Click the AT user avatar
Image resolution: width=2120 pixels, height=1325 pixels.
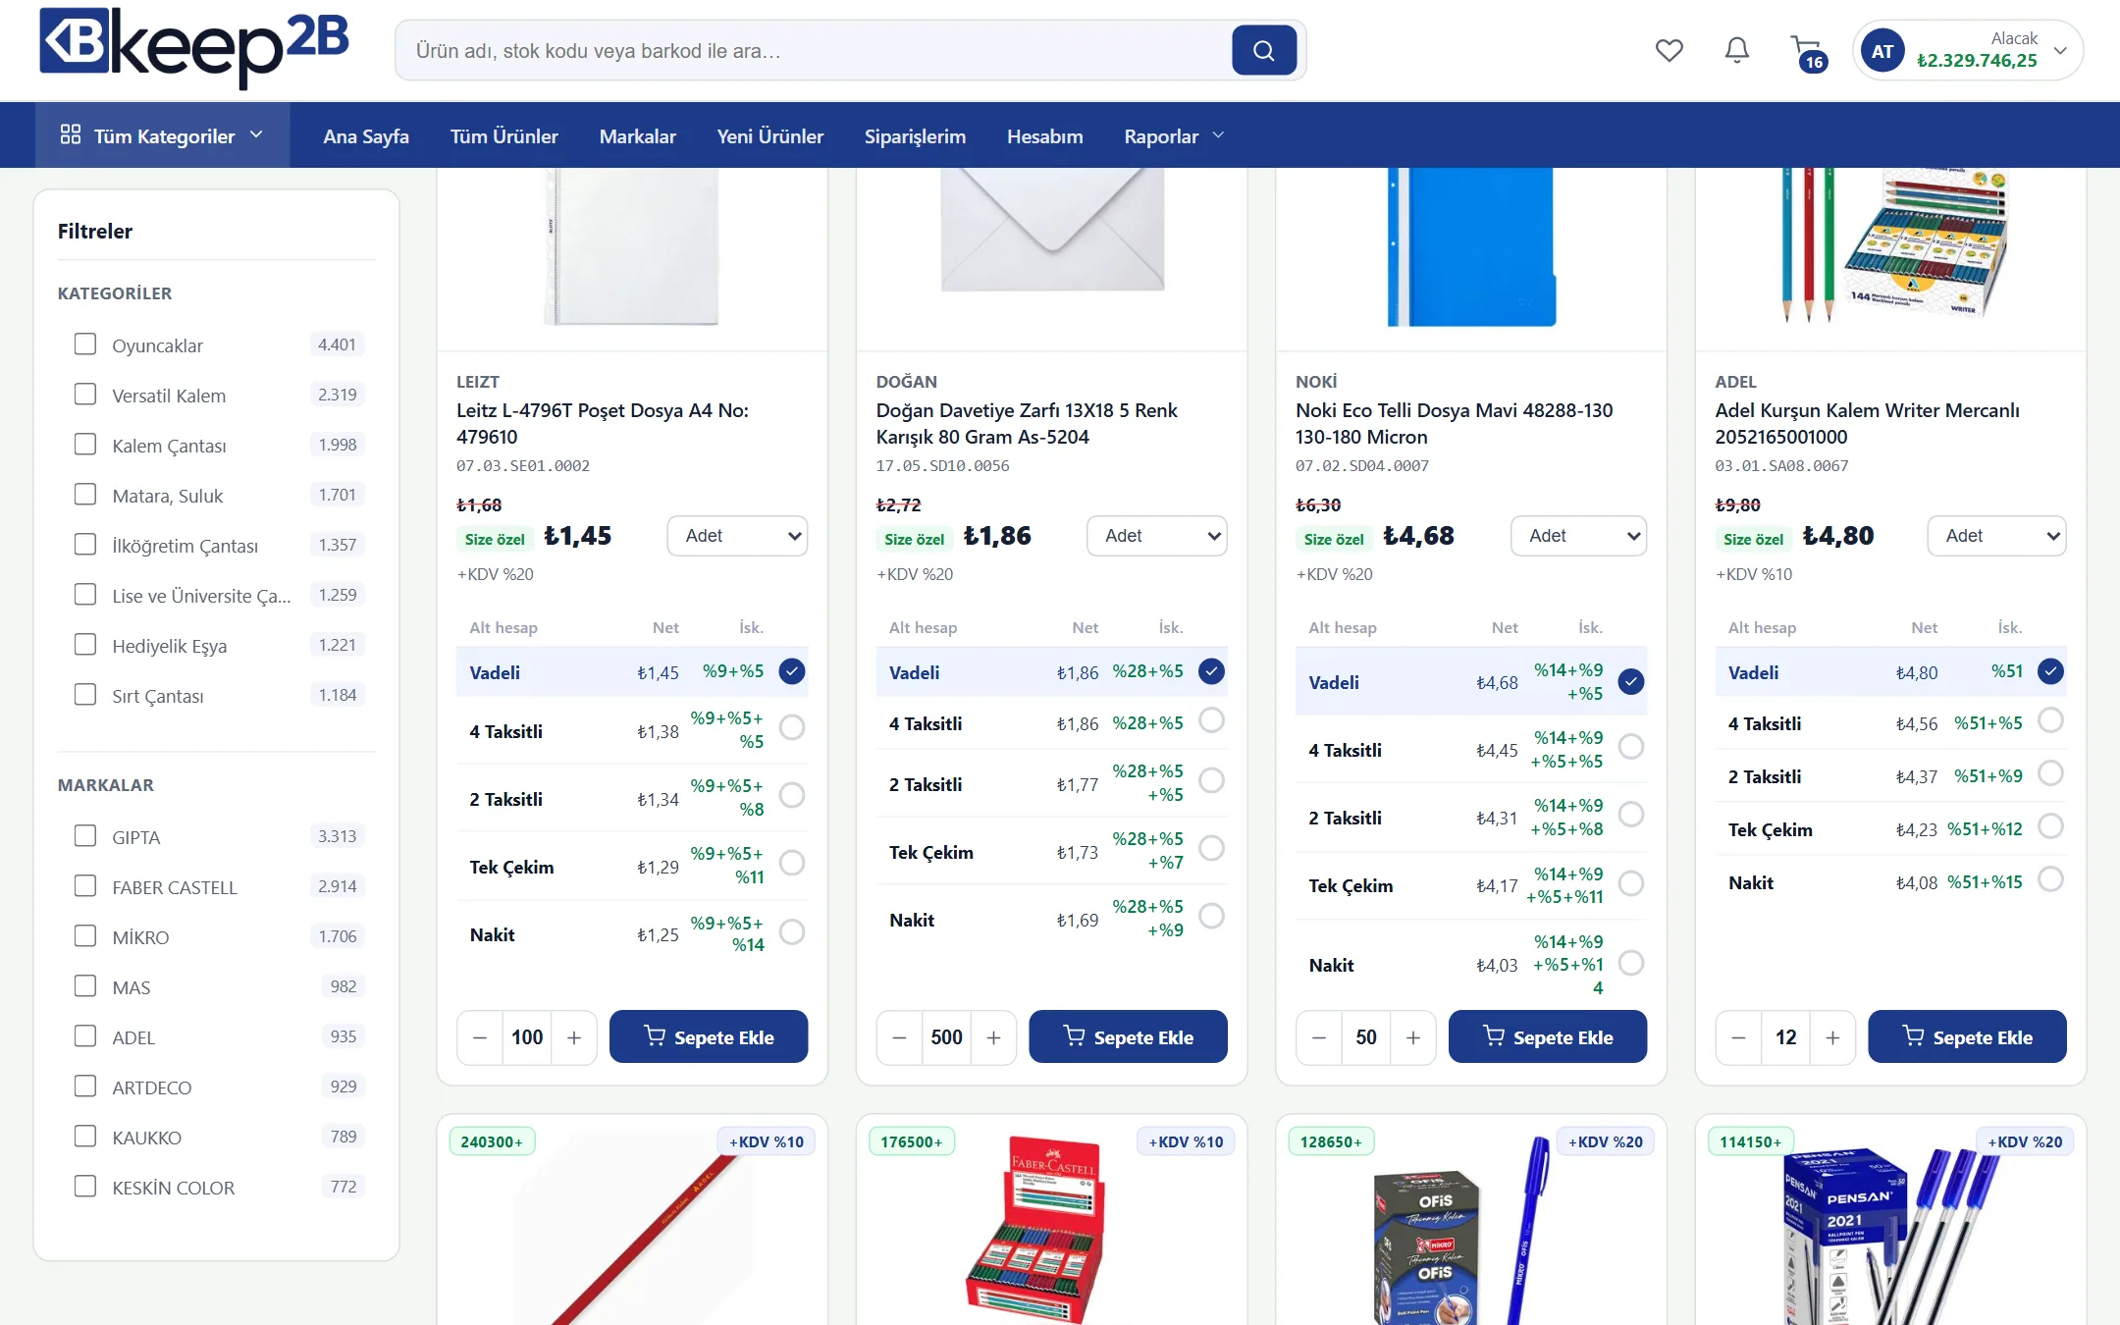[x=1881, y=51]
